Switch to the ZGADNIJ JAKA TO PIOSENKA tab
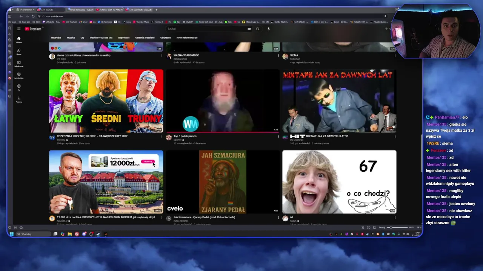 point(109,10)
